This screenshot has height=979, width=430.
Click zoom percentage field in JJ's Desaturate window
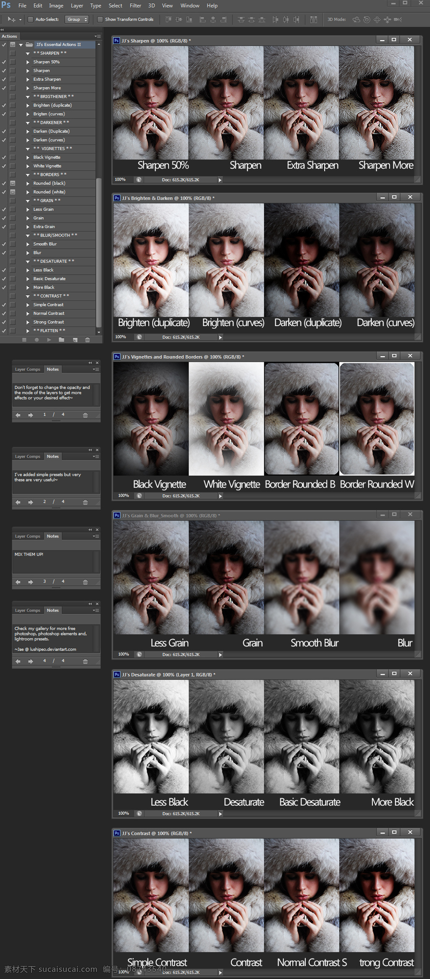[123, 813]
